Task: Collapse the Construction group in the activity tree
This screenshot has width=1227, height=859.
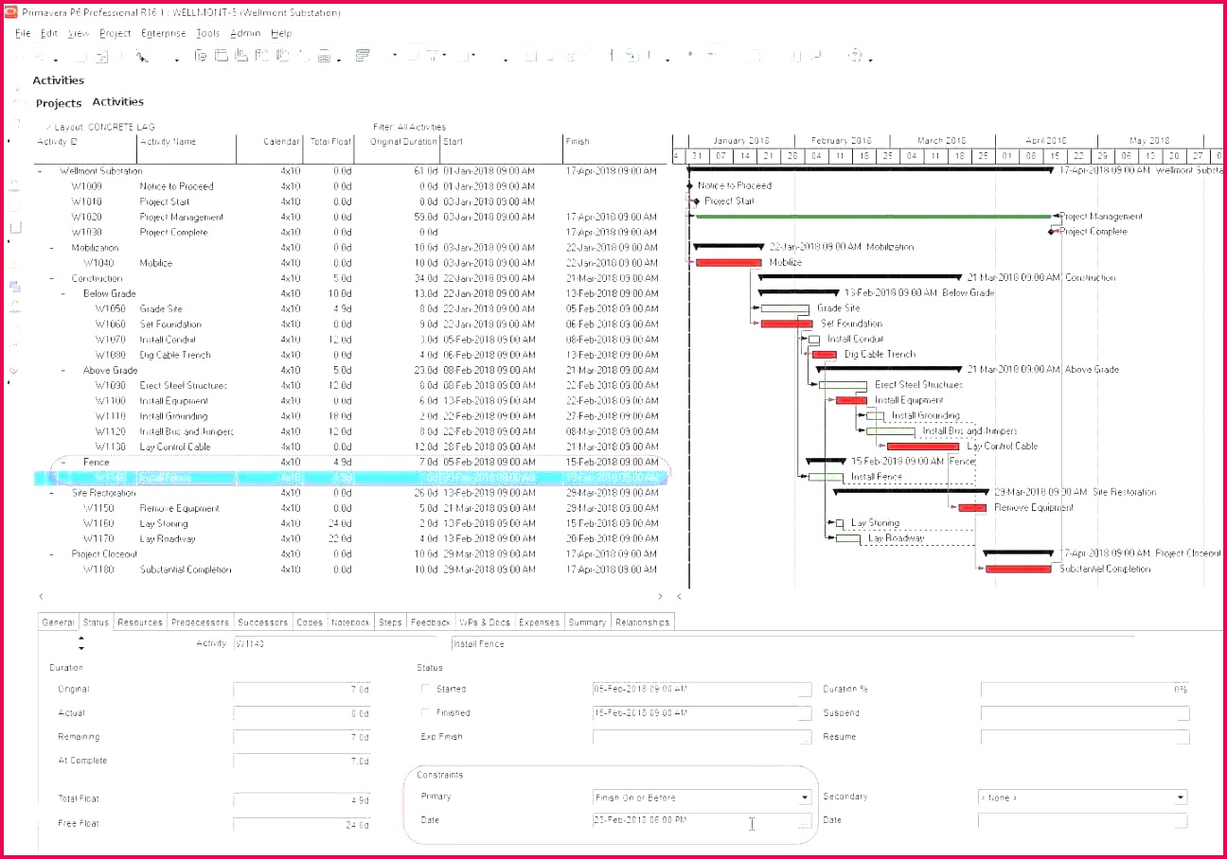Action: [x=51, y=278]
